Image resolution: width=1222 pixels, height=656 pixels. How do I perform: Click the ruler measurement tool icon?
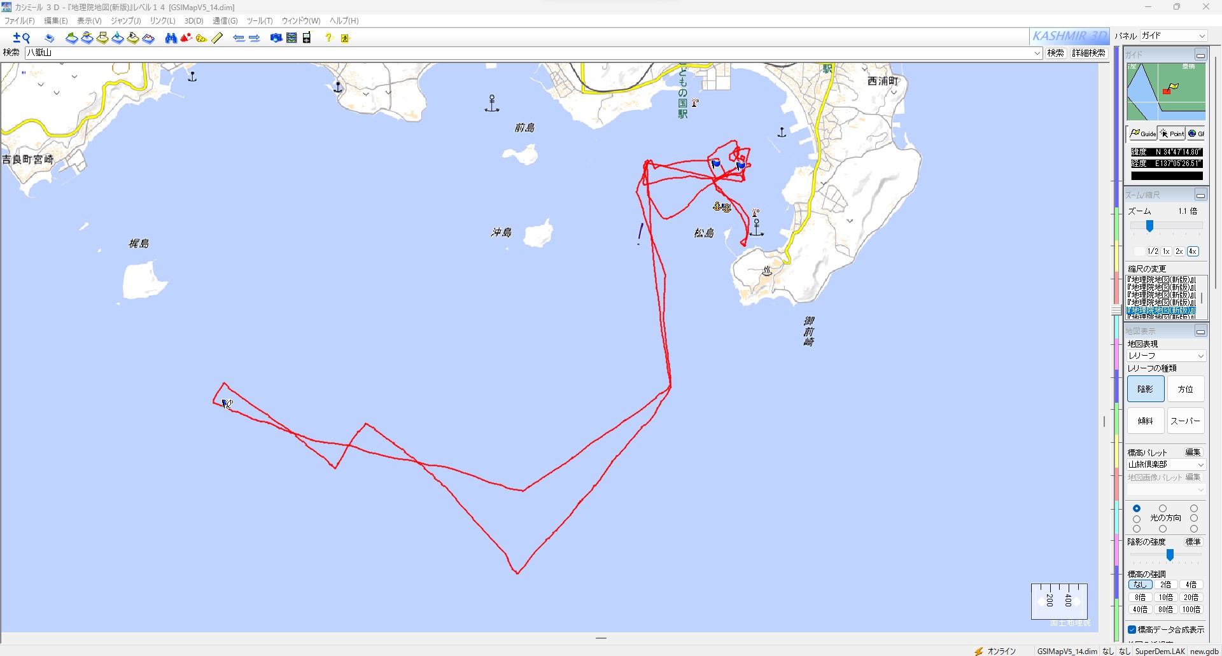(x=217, y=38)
